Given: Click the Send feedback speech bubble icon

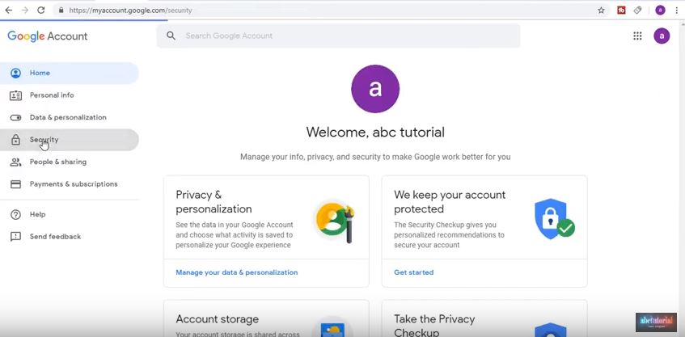Looking at the screenshot, I should (15, 237).
